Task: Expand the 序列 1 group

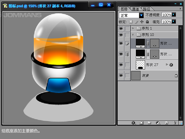Action: [133, 28]
